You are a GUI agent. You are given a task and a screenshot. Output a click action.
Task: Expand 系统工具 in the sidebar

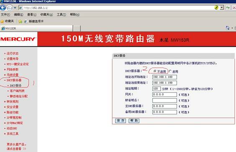[13, 134]
